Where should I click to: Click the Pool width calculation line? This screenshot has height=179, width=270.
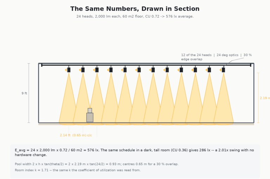point(97,164)
